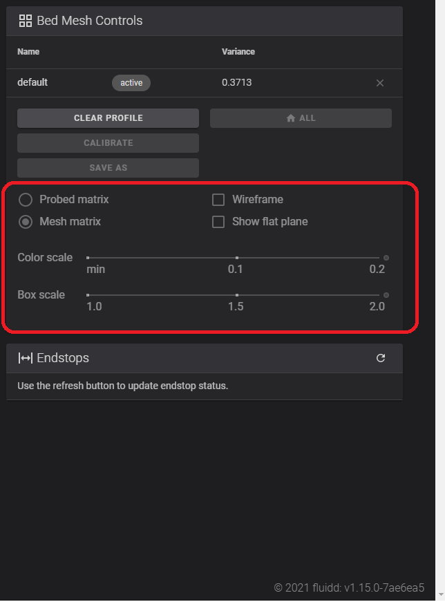
Task: Click the default profile name
Action: coord(32,82)
